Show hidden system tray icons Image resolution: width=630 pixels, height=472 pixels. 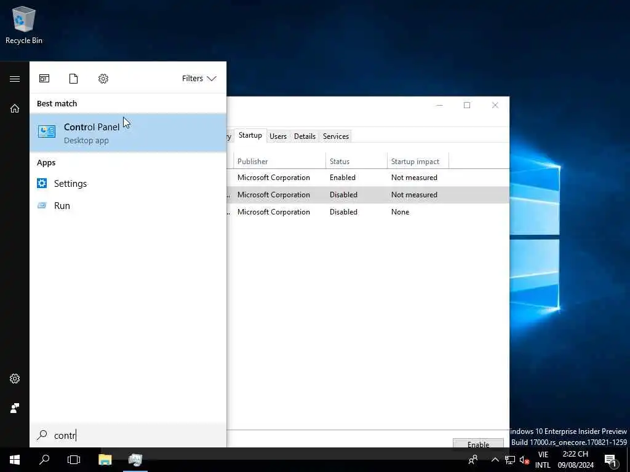(495, 460)
